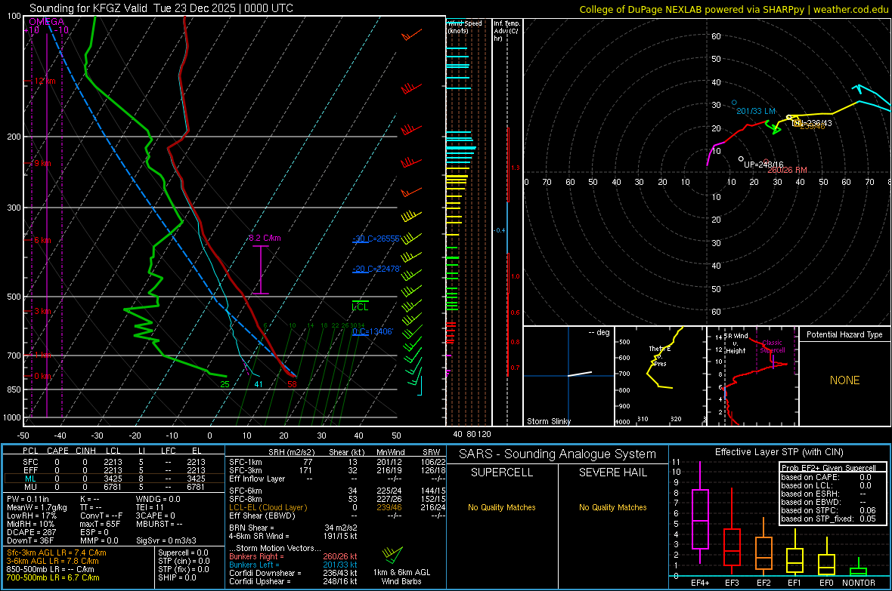The height and width of the screenshot is (591, 892).
Task: Click the 'Eff Shear (EBWD)' row
Action: 337,516
